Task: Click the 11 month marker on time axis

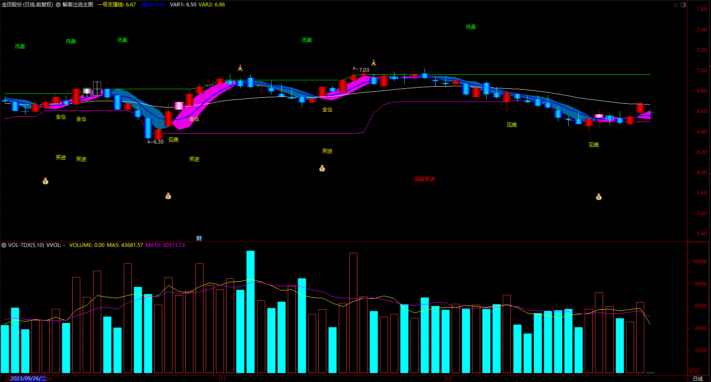Action: tap(223, 379)
